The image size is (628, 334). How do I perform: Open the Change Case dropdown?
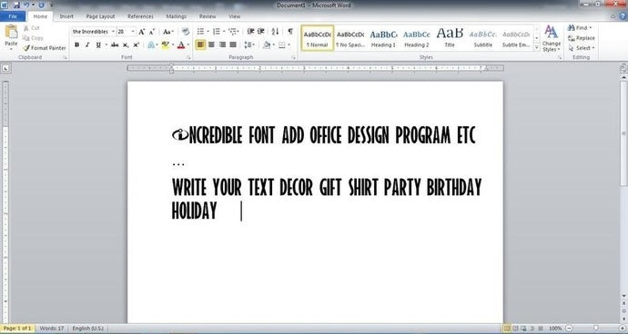coord(168,32)
